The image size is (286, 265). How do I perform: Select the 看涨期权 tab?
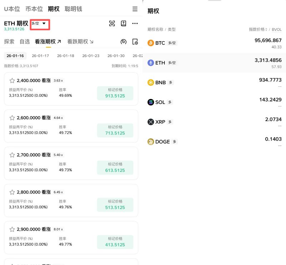[48, 42]
